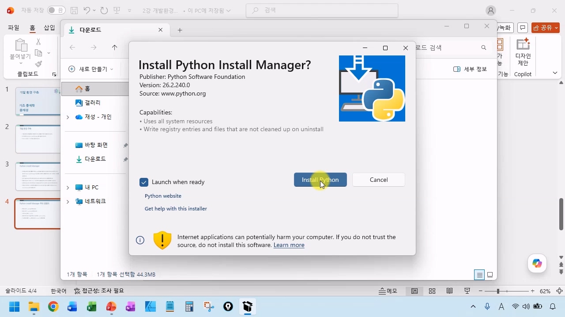Open 갤러리 in the Explorer navigation pane

point(93,103)
